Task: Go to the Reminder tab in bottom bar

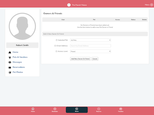Action: point(55,110)
